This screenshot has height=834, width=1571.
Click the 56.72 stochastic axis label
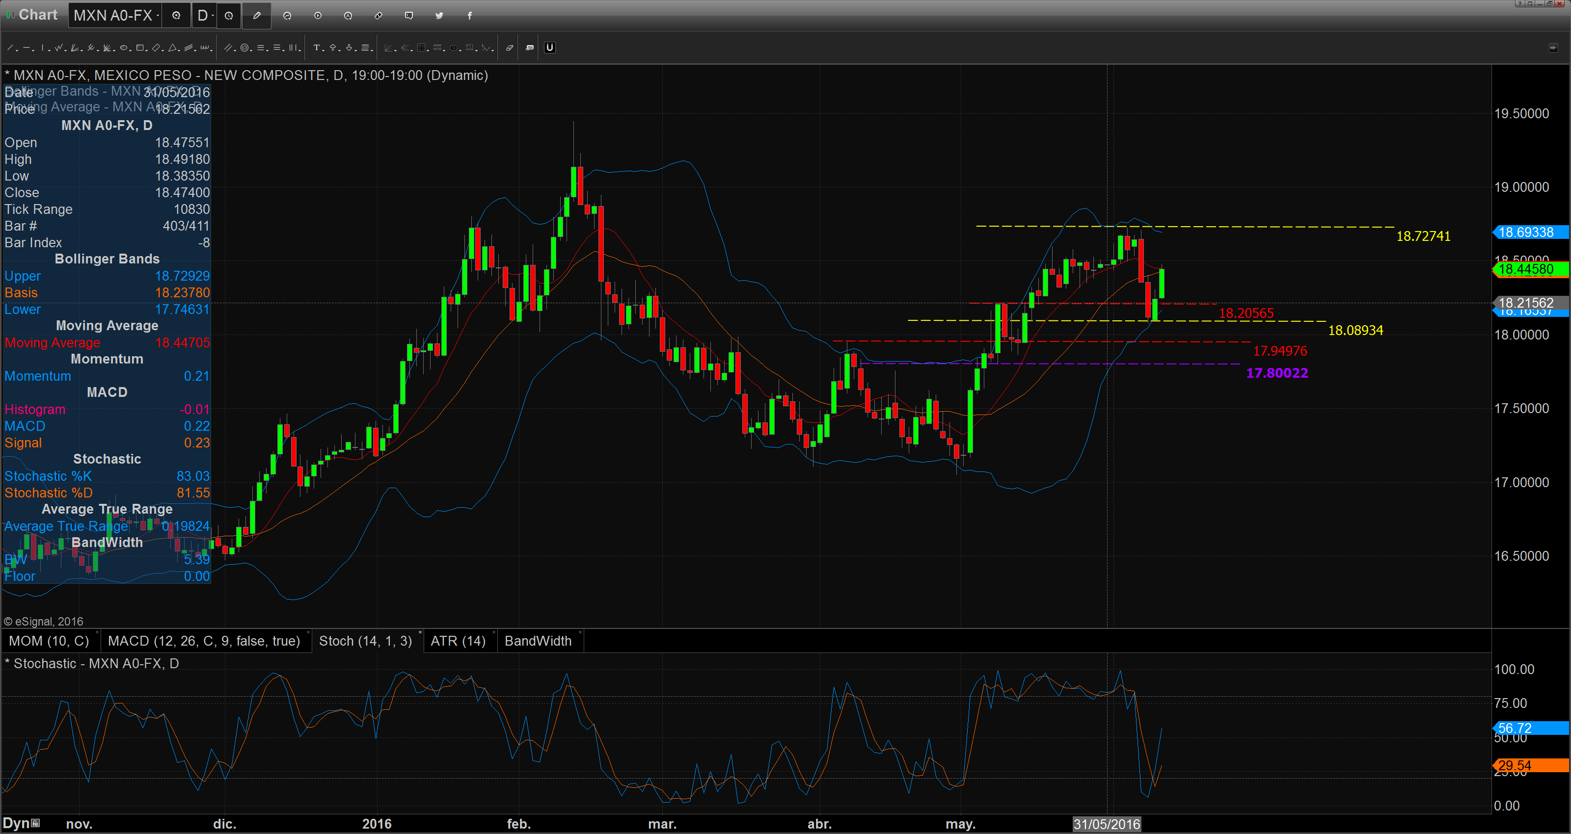pos(1531,728)
